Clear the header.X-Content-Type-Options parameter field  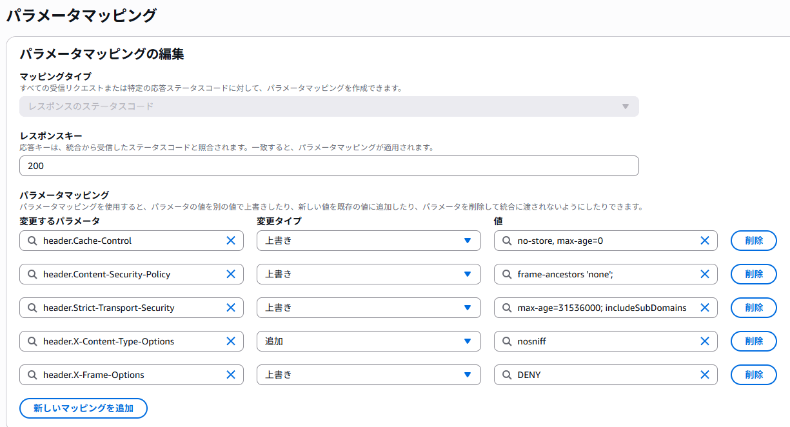(x=230, y=341)
